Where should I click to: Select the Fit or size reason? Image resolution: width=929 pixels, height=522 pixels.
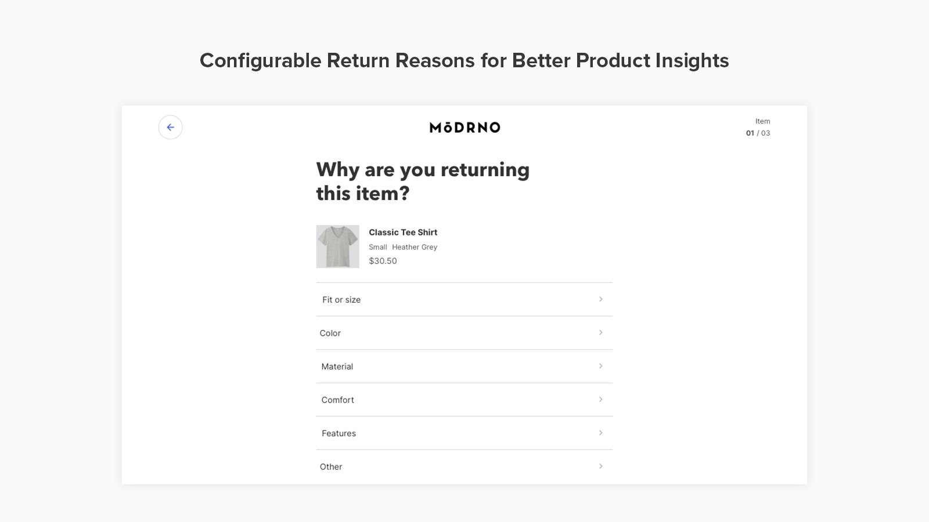tap(341, 300)
